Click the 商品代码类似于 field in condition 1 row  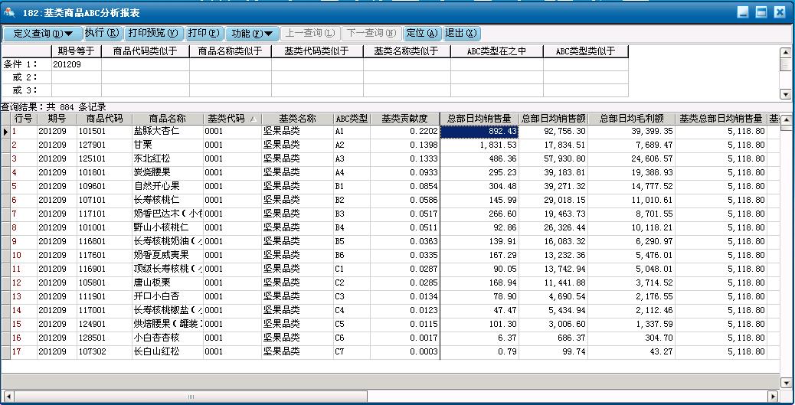click(145, 64)
